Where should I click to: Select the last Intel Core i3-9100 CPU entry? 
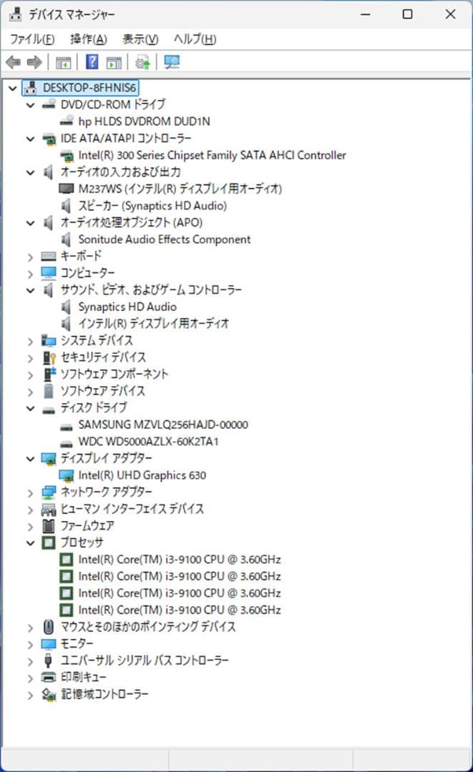pos(180,610)
